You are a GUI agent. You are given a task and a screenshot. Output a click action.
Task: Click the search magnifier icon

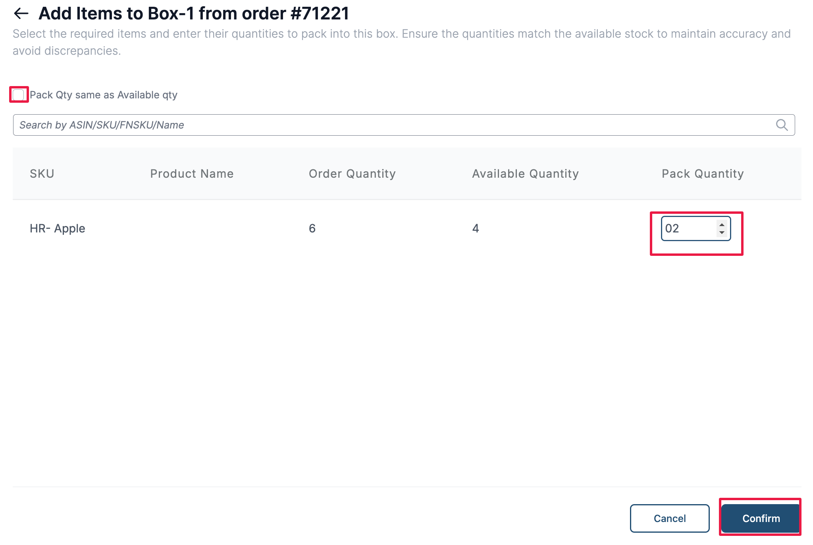pos(782,125)
